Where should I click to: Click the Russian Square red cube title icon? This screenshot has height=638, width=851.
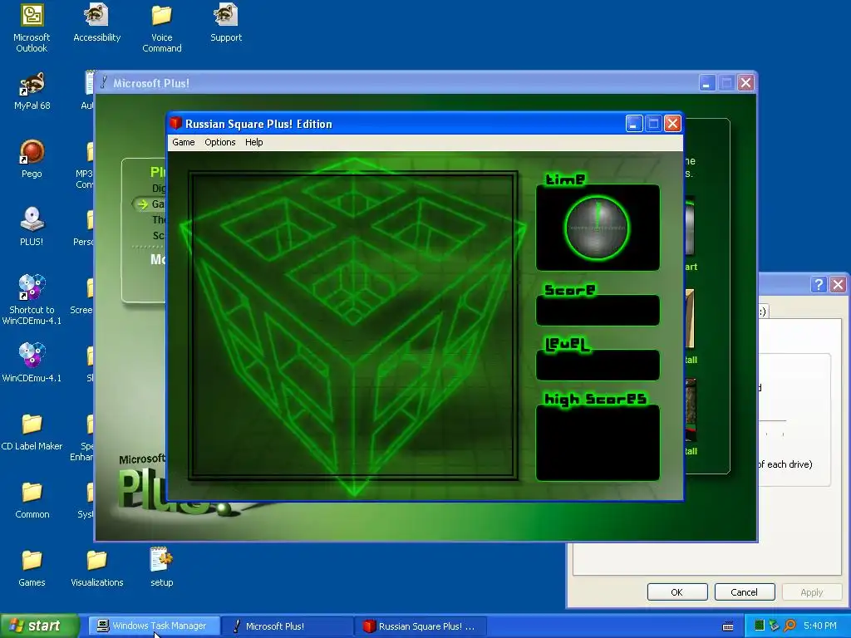175,123
